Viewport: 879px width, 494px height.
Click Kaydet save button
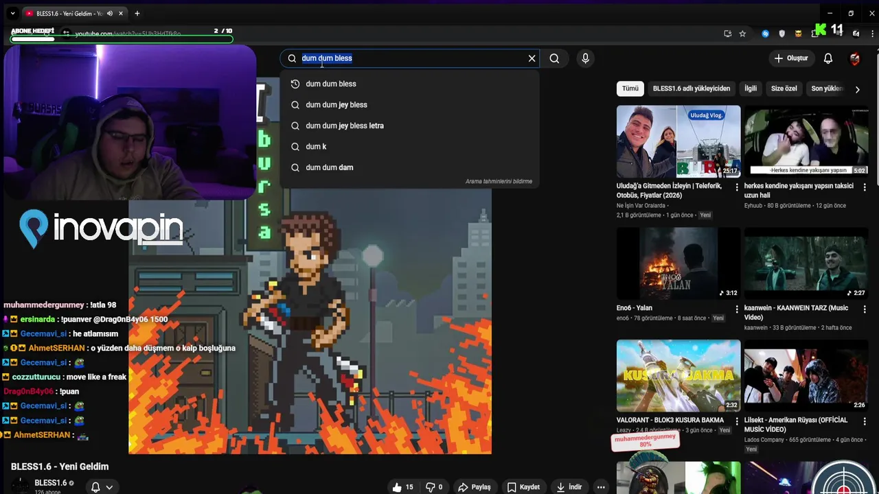click(x=523, y=487)
